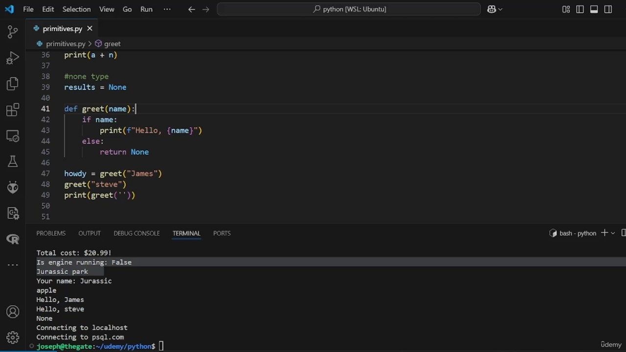Click "Your name: Jurassic" terminal line
626x352 pixels.
[74, 281]
